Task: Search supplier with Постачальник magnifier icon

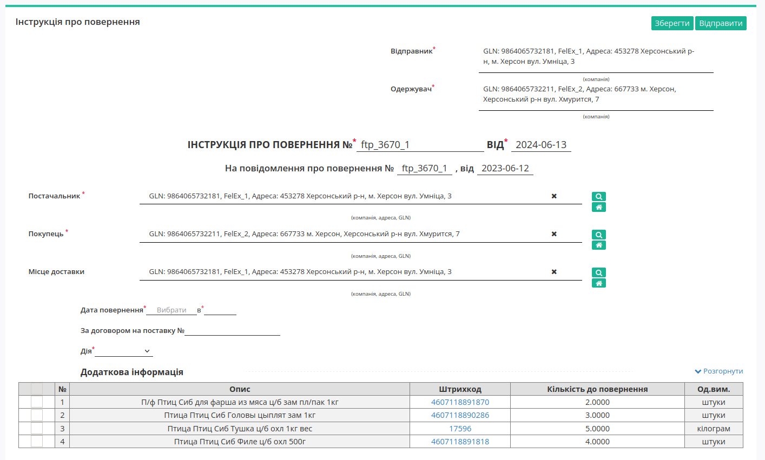Action: click(x=598, y=197)
